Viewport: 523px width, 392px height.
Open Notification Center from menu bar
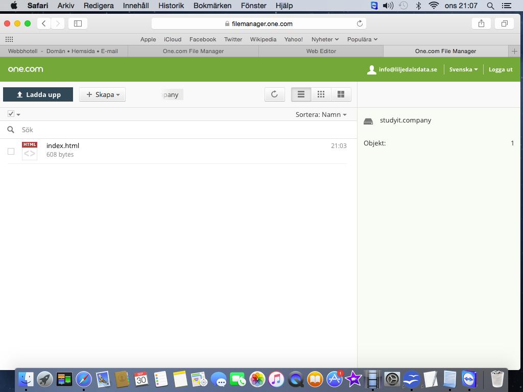coord(506,6)
